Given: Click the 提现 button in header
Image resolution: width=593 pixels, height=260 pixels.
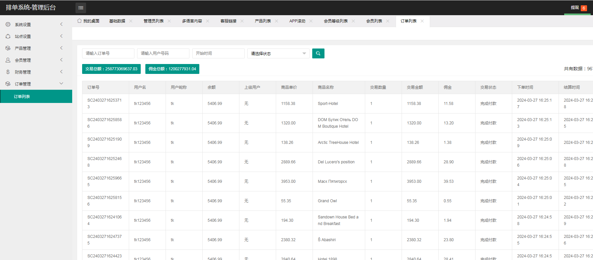Looking at the screenshot, I should (575, 8).
